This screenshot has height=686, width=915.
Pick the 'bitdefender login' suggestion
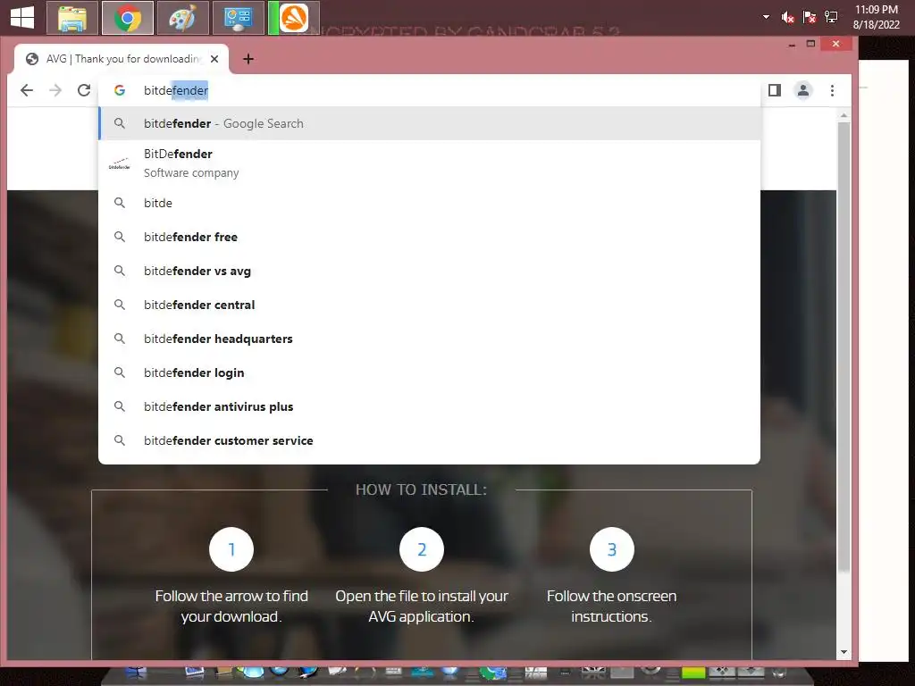430,372
